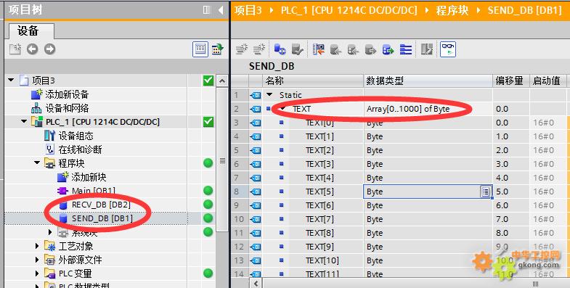Collapse the PLC_1 tree node
570x288 pixels.
click(x=24, y=121)
